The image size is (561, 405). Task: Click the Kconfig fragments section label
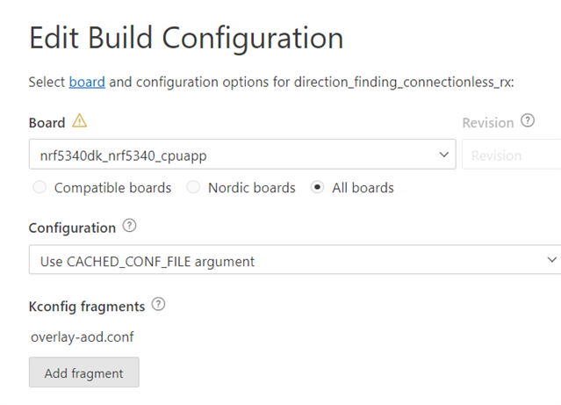coord(87,307)
